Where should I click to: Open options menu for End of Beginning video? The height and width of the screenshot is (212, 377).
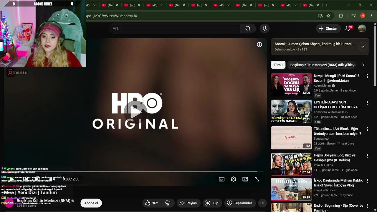tap(367, 206)
